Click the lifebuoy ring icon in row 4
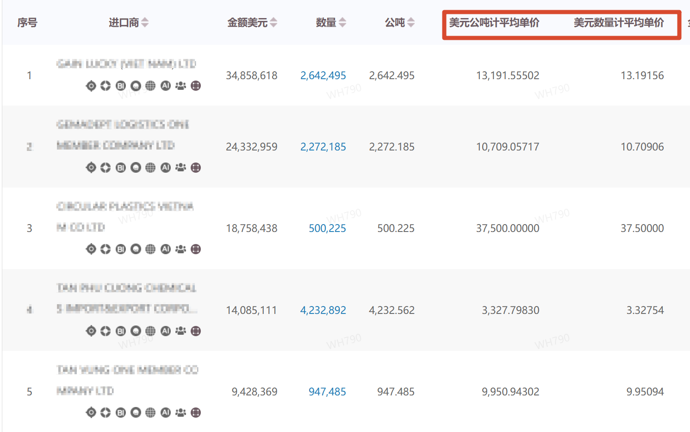This screenshot has width=690, height=432. point(106,331)
